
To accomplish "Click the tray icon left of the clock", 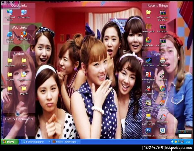I will tap(182, 142).
